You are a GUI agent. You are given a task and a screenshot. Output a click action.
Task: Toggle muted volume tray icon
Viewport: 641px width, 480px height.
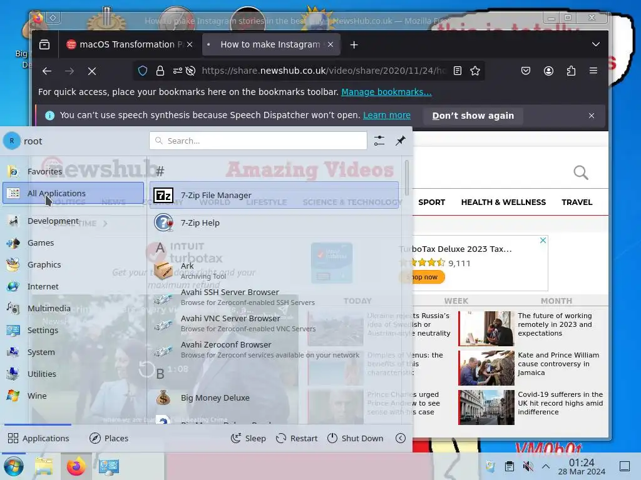[x=528, y=466]
